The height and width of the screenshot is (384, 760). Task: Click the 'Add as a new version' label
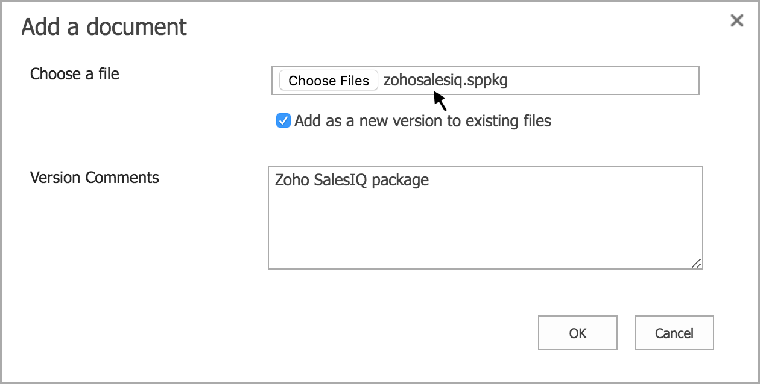tap(422, 121)
